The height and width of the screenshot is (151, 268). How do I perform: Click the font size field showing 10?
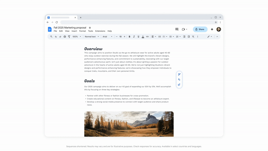click(x=121, y=36)
